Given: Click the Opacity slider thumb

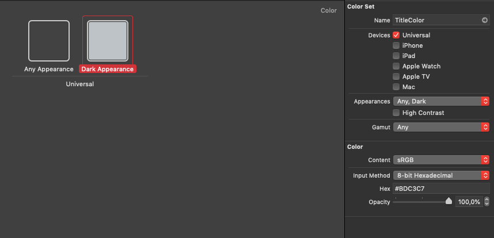Looking at the screenshot, I should (x=449, y=201).
